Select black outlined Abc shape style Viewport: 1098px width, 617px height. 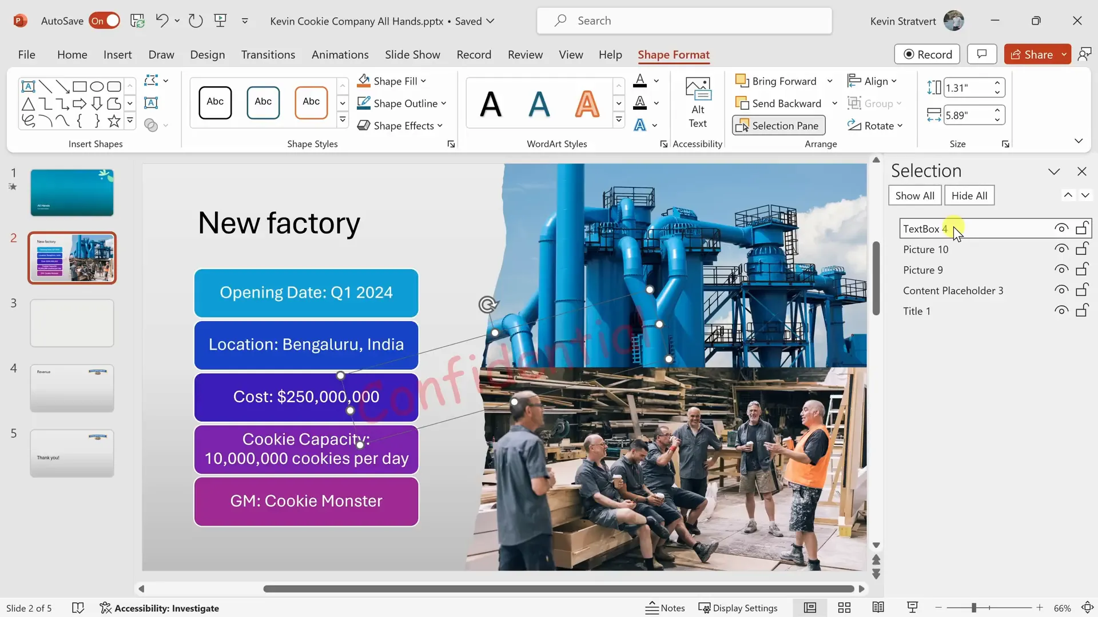coord(215,103)
